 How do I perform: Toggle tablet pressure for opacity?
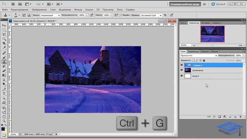[x=91, y=15]
